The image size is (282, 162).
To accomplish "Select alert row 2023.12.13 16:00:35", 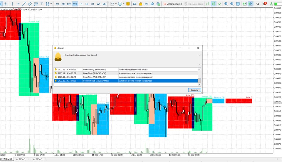I will pos(126,69).
